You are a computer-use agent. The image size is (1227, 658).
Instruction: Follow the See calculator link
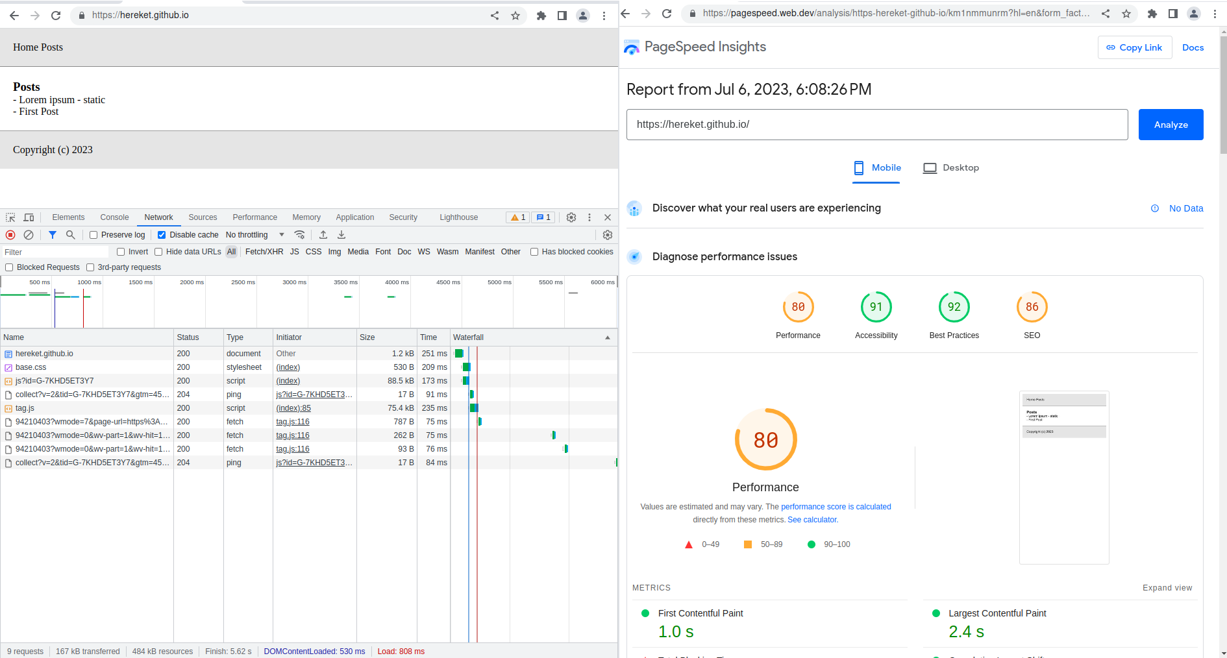pyautogui.click(x=813, y=520)
